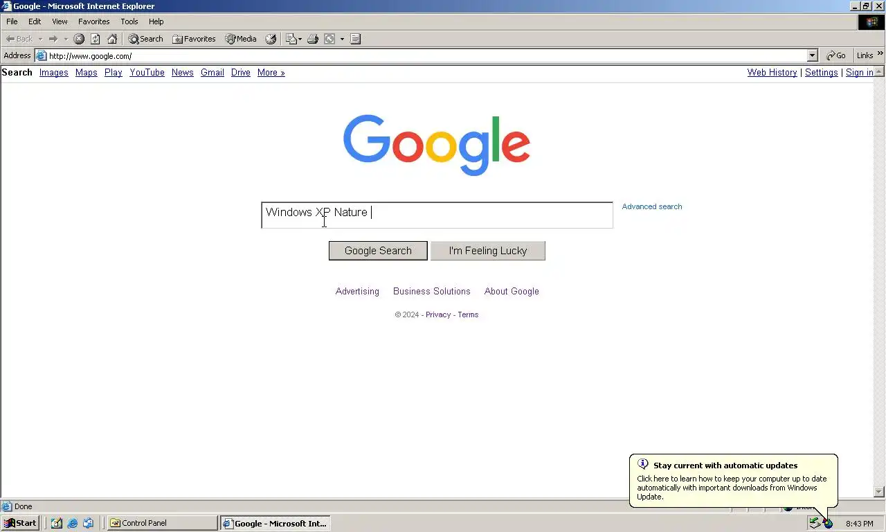Open the Gmail link

click(x=213, y=72)
